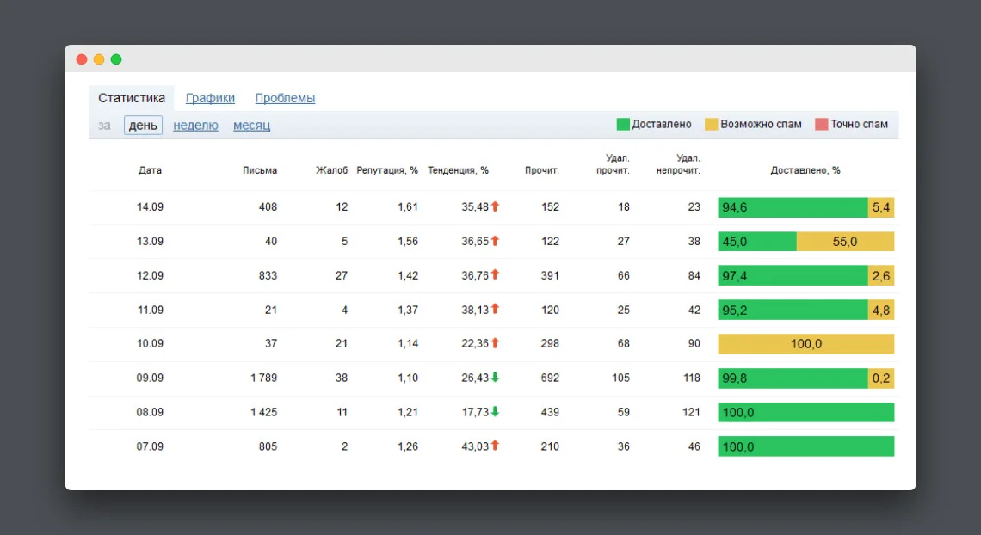Click the green Доставлено legend swatch
Viewport: 981px width, 535px height.
[x=623, y=125]
